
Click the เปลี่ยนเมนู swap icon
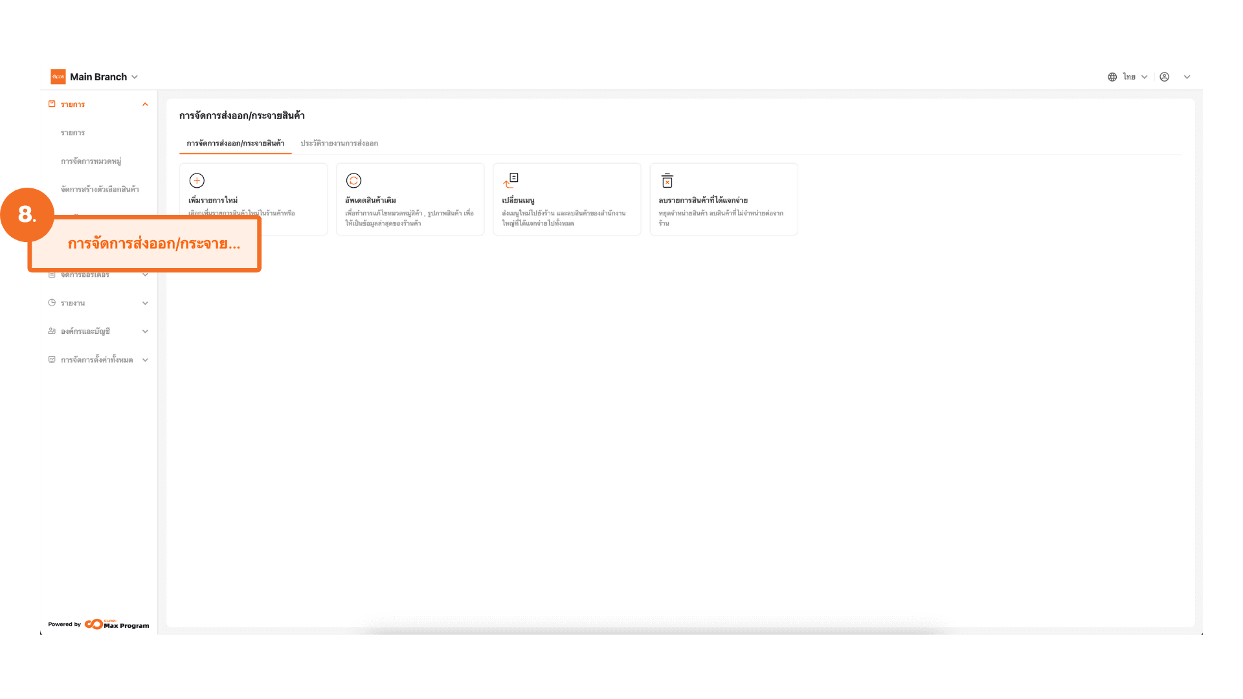tap(511, 180)
